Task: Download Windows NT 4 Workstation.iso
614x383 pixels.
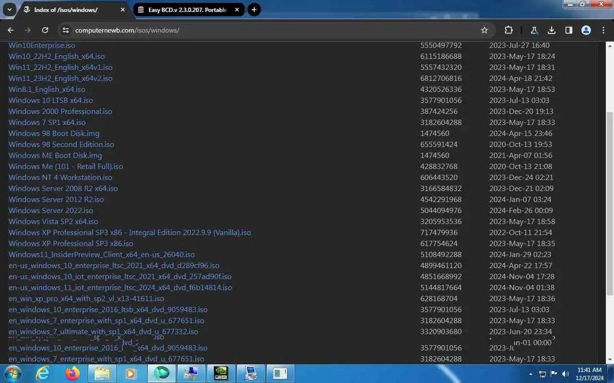Action: tap(60, 178)
